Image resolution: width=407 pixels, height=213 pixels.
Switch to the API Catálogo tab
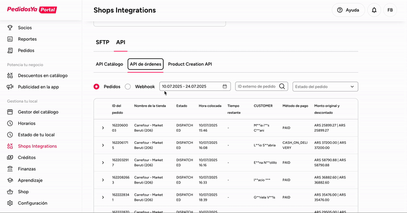coord(109,65)
